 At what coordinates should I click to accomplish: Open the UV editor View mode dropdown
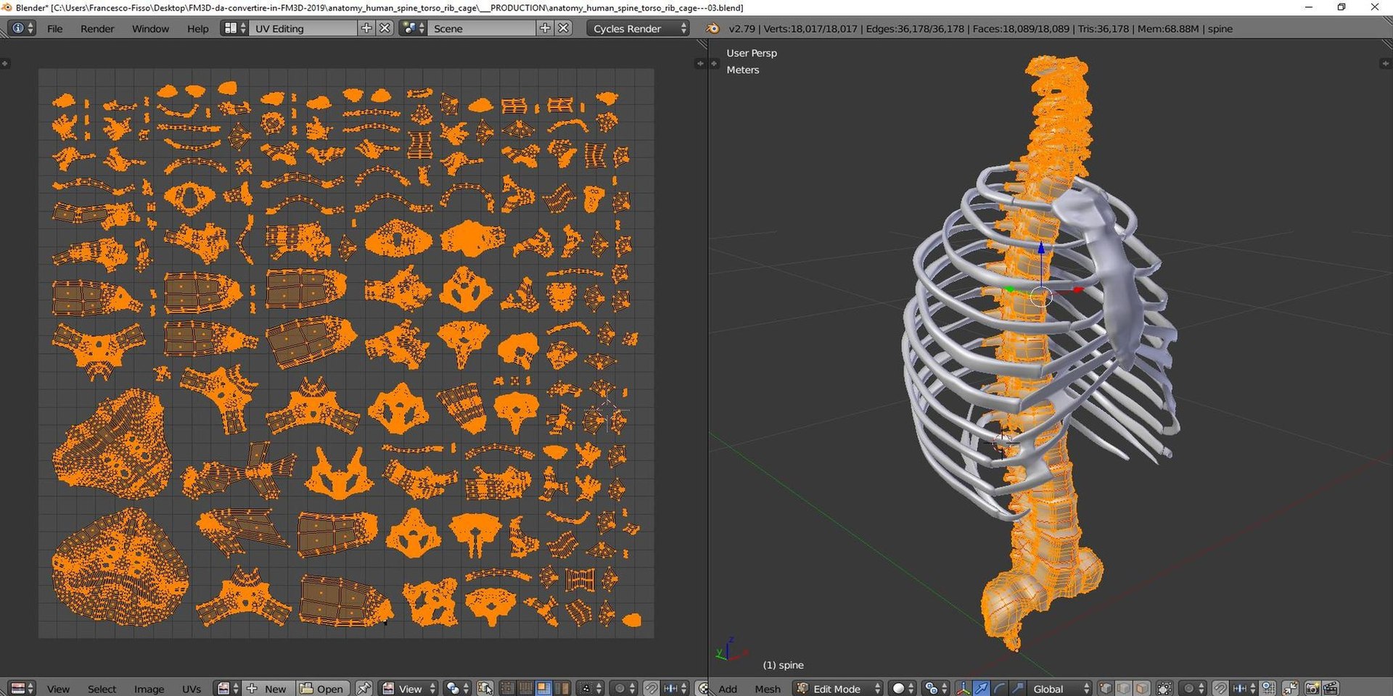[409, 689]
